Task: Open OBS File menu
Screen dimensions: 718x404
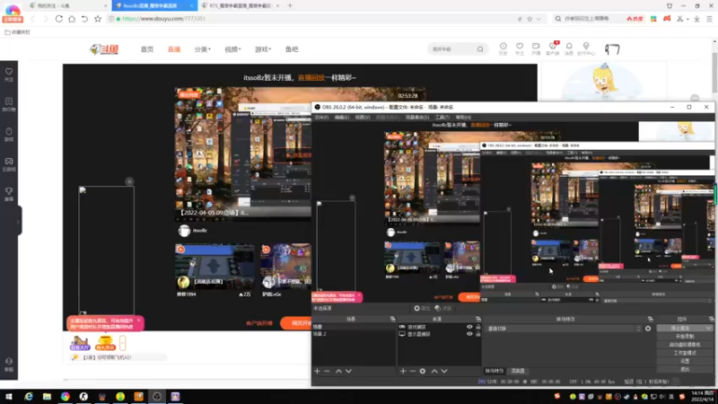Action: 321,118
